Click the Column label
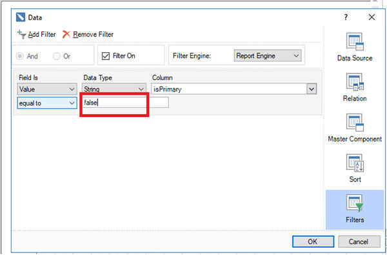 click(x=162, y=77)
